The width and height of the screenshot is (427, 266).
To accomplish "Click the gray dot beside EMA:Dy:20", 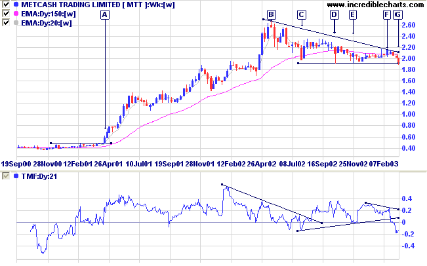I will point(16,23).
